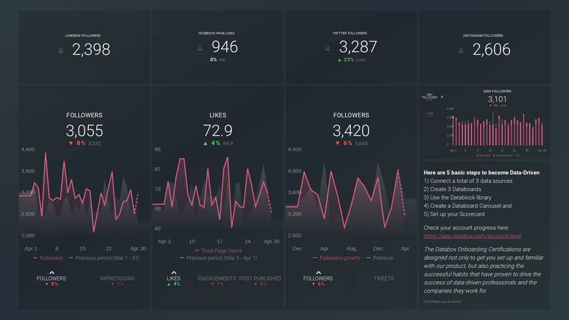Toggle Previous period (Mar 1 - 31) legend
The width and height of the screenshot is (569, 320).
coord(104,258)
